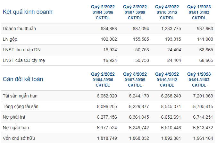Select the 'Nợ phải trả' row label
The image size is (217, 143).
coord(14,117)
